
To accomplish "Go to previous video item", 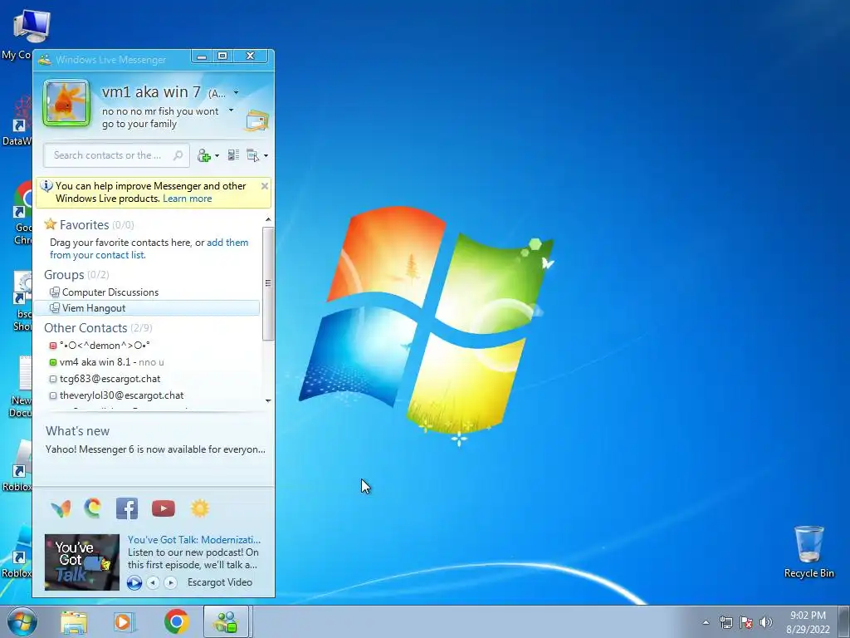I will pyautogui.click(x=153, y=582).
